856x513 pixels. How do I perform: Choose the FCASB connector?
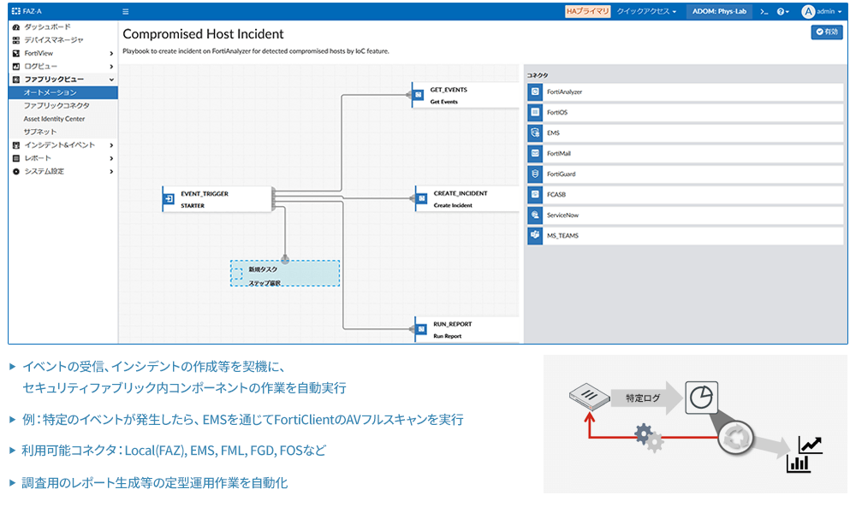[685, 195]
